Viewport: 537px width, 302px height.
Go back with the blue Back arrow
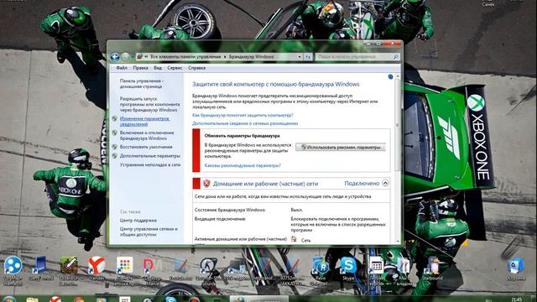115,57
